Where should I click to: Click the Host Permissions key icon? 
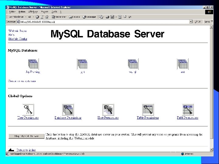tap(108, 110)
